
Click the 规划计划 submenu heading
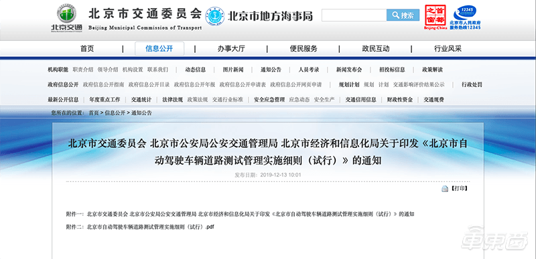tap(349, 84)
